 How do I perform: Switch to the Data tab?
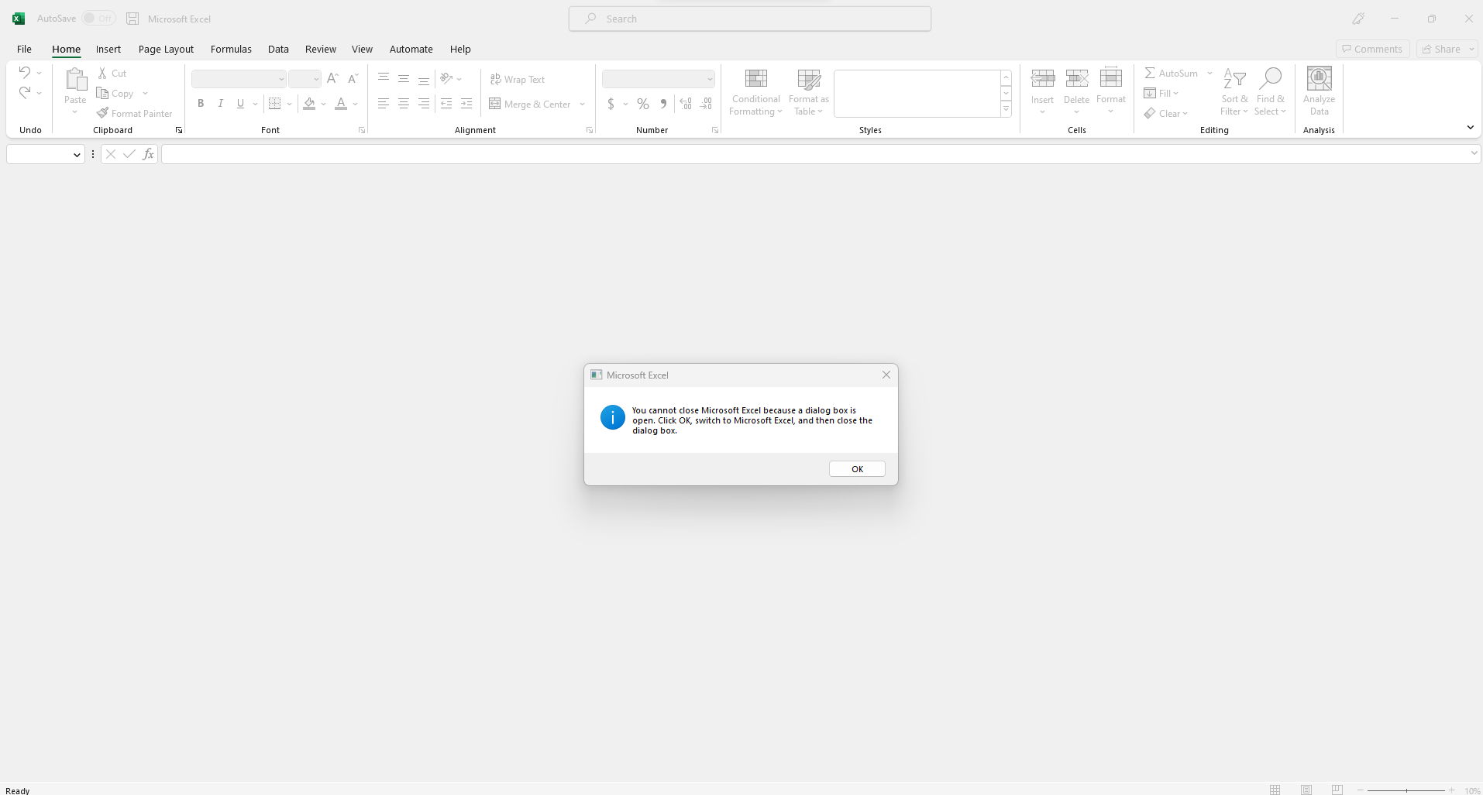click(x=278, y=49)
